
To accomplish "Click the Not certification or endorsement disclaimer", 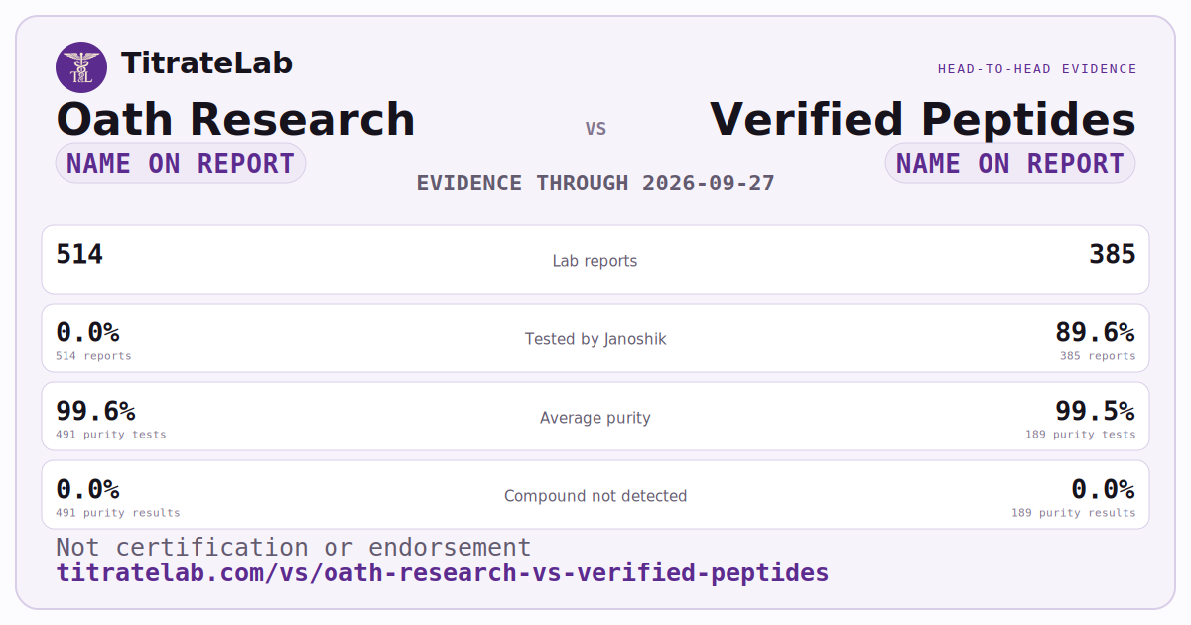I will (294, 548).
